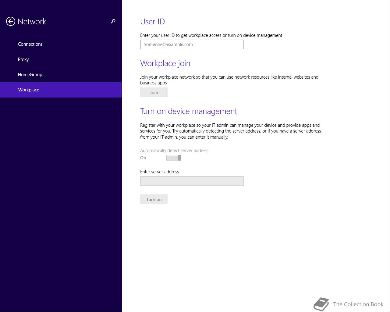
Task: Open the HomeGroup section
Action: [x=61, y=75]
